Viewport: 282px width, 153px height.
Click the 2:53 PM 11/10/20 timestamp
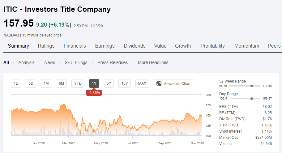pyautogui.click(x=88, y=26)
